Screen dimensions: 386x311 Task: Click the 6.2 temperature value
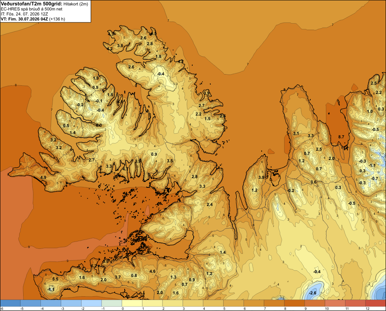click(94, 266)
